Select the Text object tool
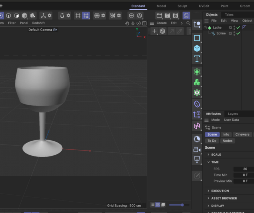Image resolution: width=254 pixels, height=213 pixels. pos(197,58)
